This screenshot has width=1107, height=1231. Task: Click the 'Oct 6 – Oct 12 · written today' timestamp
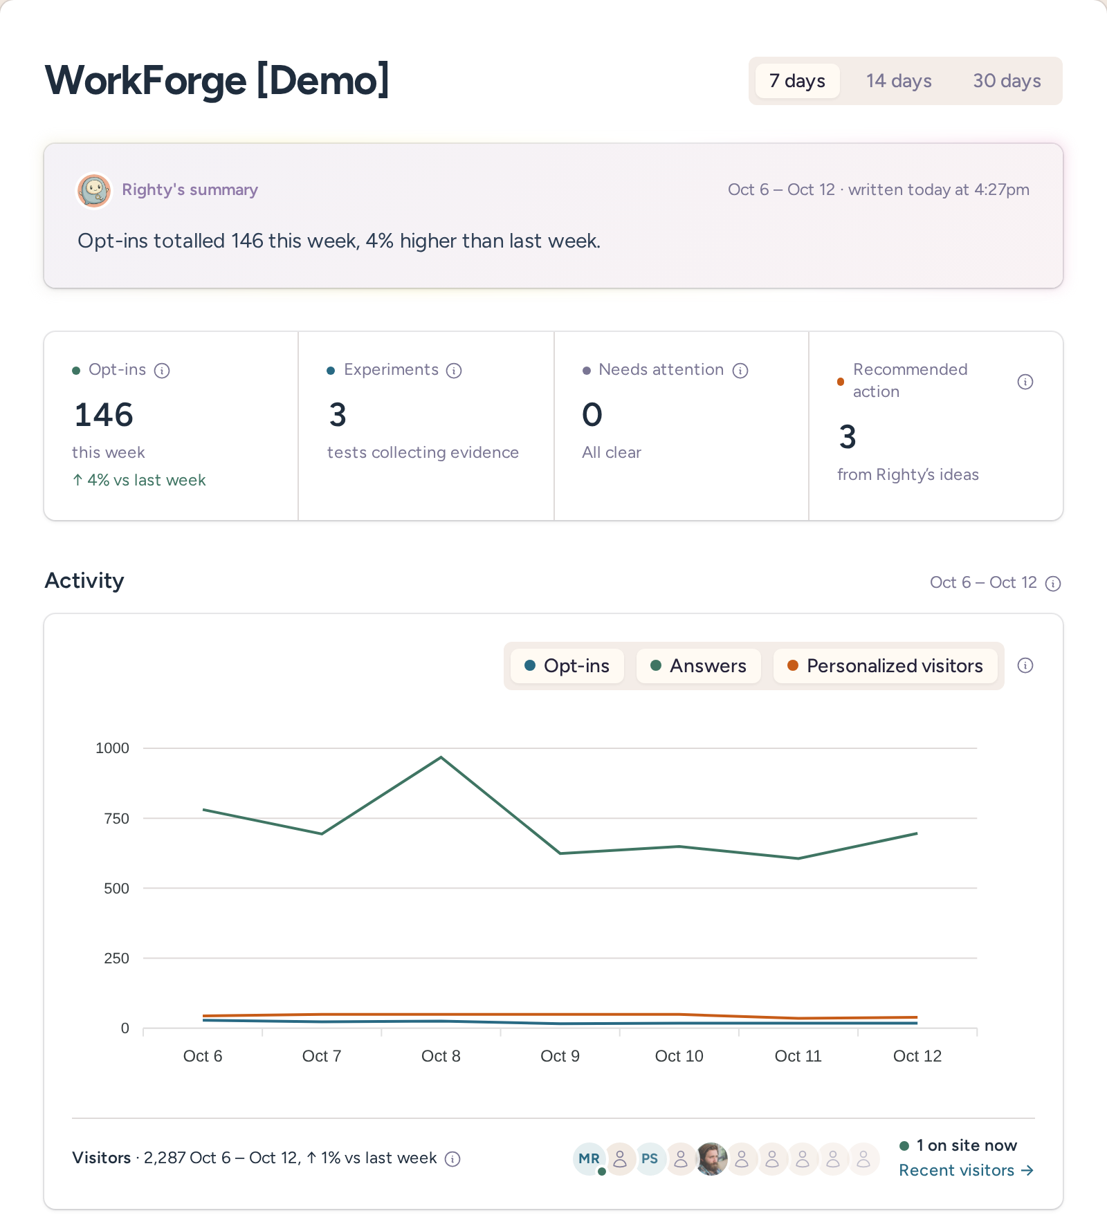[878, 189]
